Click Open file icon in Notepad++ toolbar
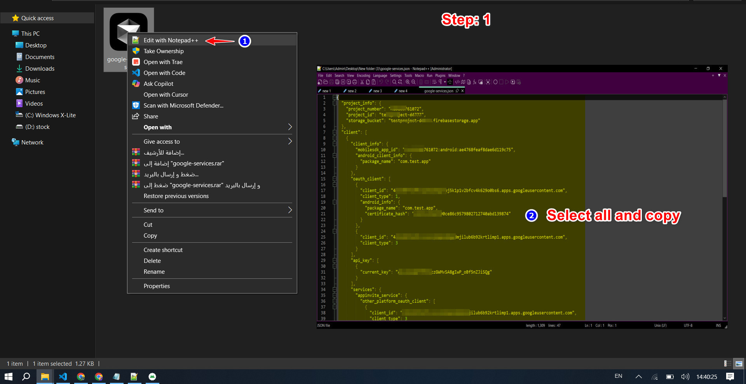The image size is (746, 384). tap(326, 82)
